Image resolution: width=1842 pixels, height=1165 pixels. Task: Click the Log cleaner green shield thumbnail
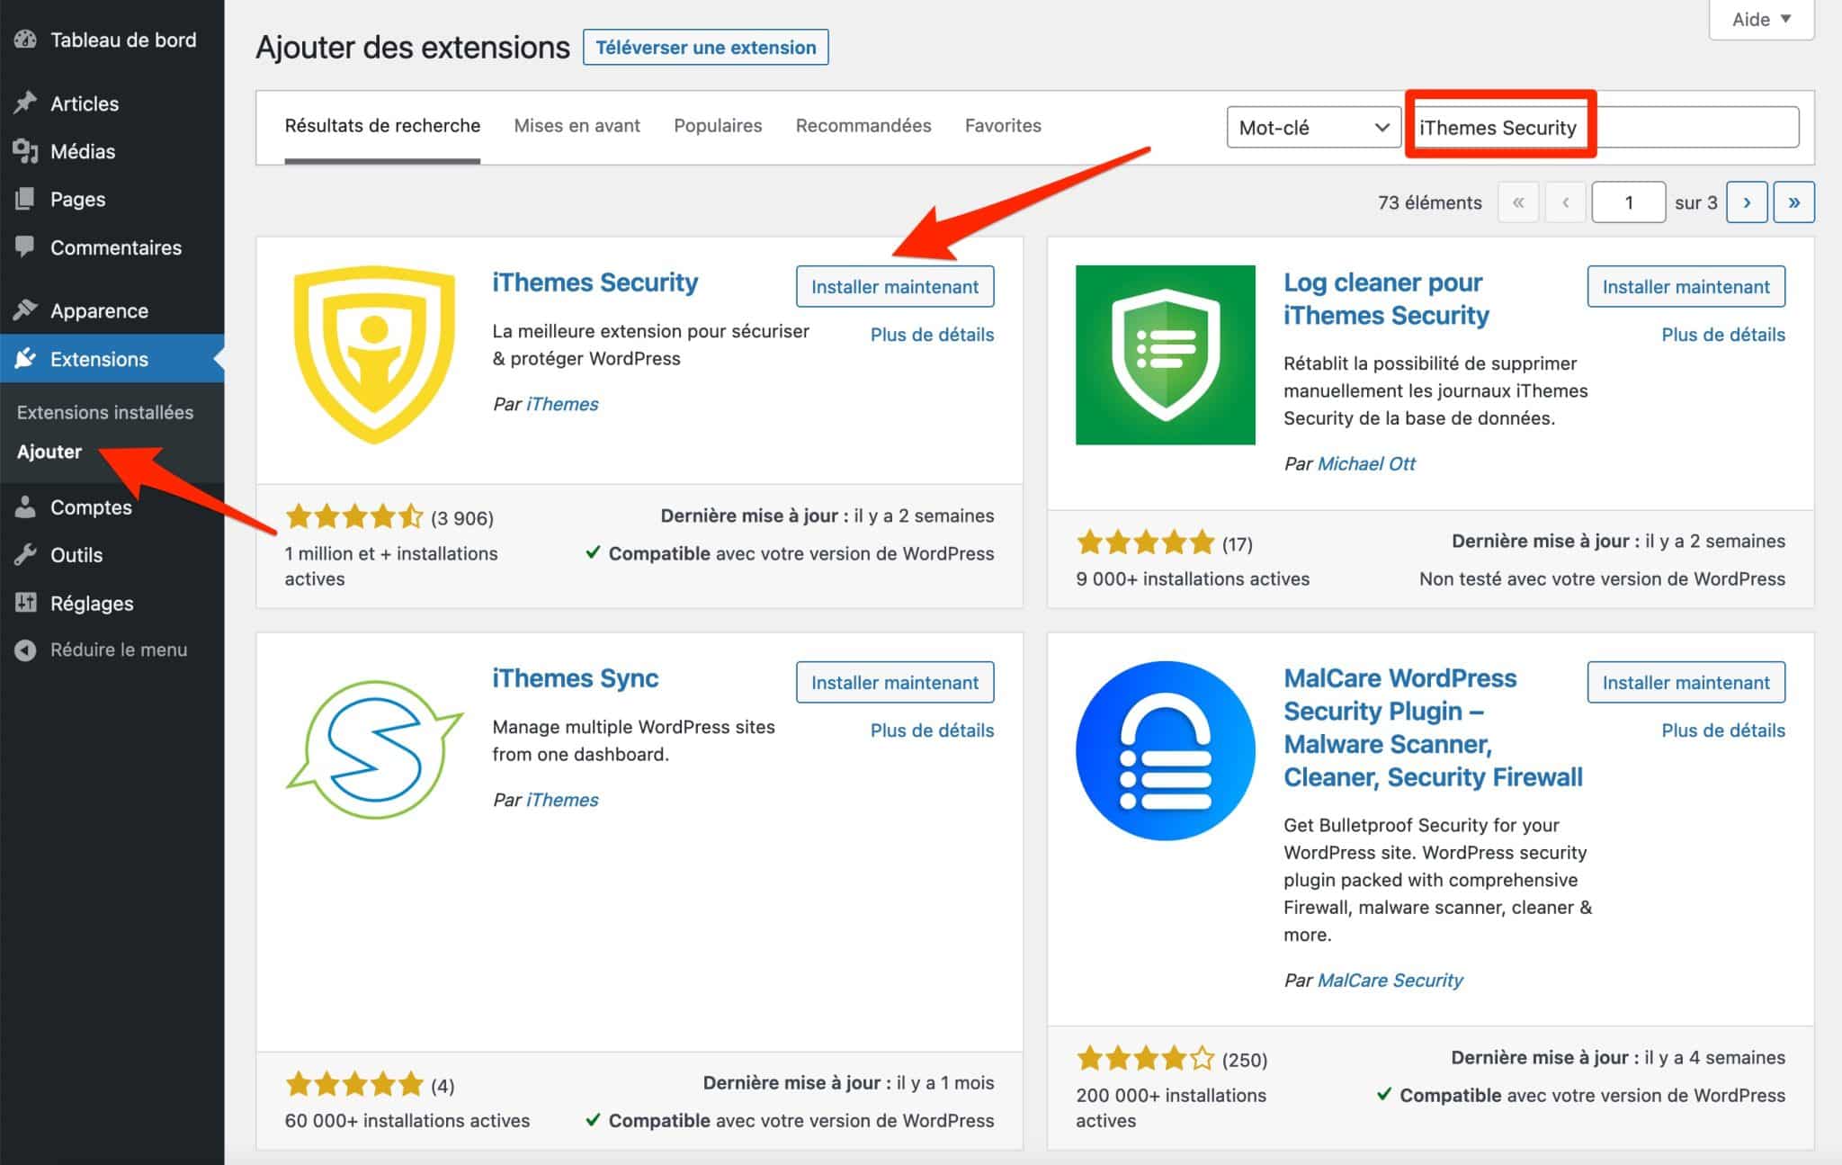point(1165,354)
